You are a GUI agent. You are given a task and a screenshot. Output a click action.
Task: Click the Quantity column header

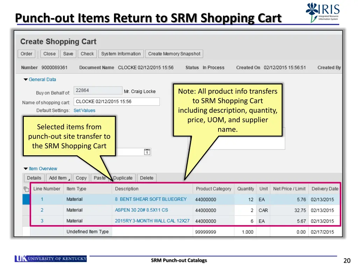tap(245, 189)
